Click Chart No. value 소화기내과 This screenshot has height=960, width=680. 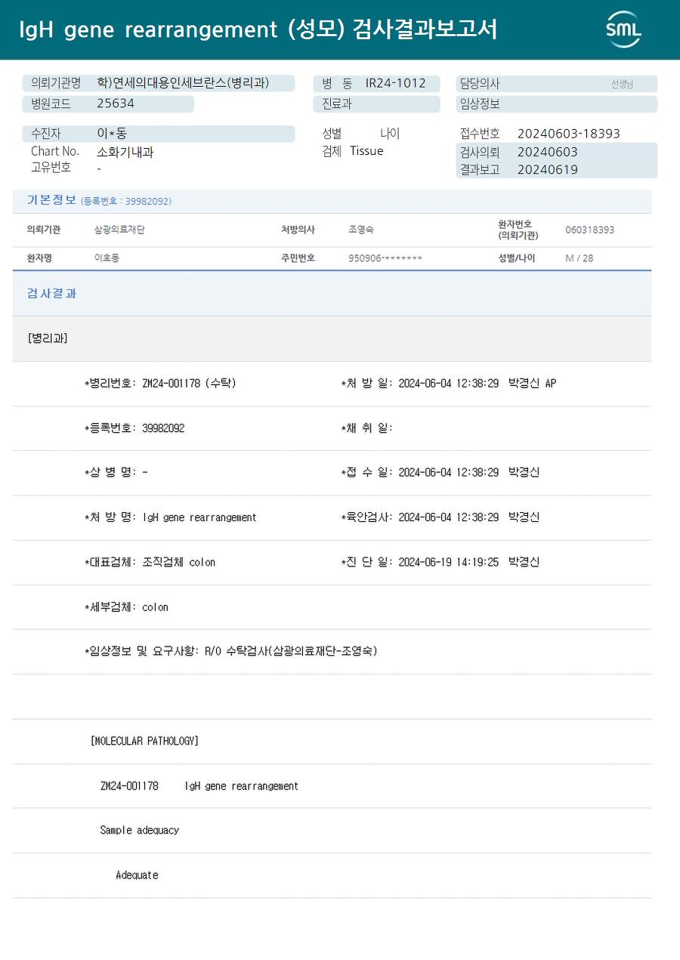[x=125, y=152]
